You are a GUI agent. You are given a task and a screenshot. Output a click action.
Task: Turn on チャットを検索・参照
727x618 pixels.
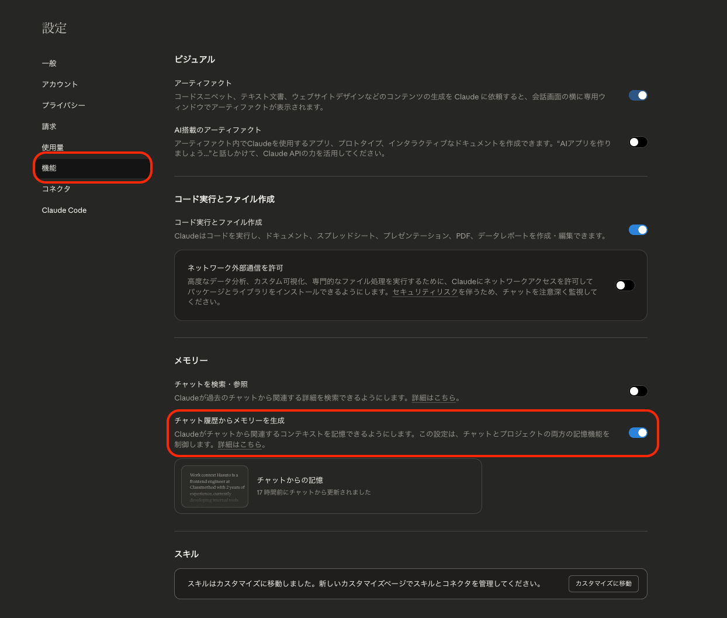tap(638, 391)
